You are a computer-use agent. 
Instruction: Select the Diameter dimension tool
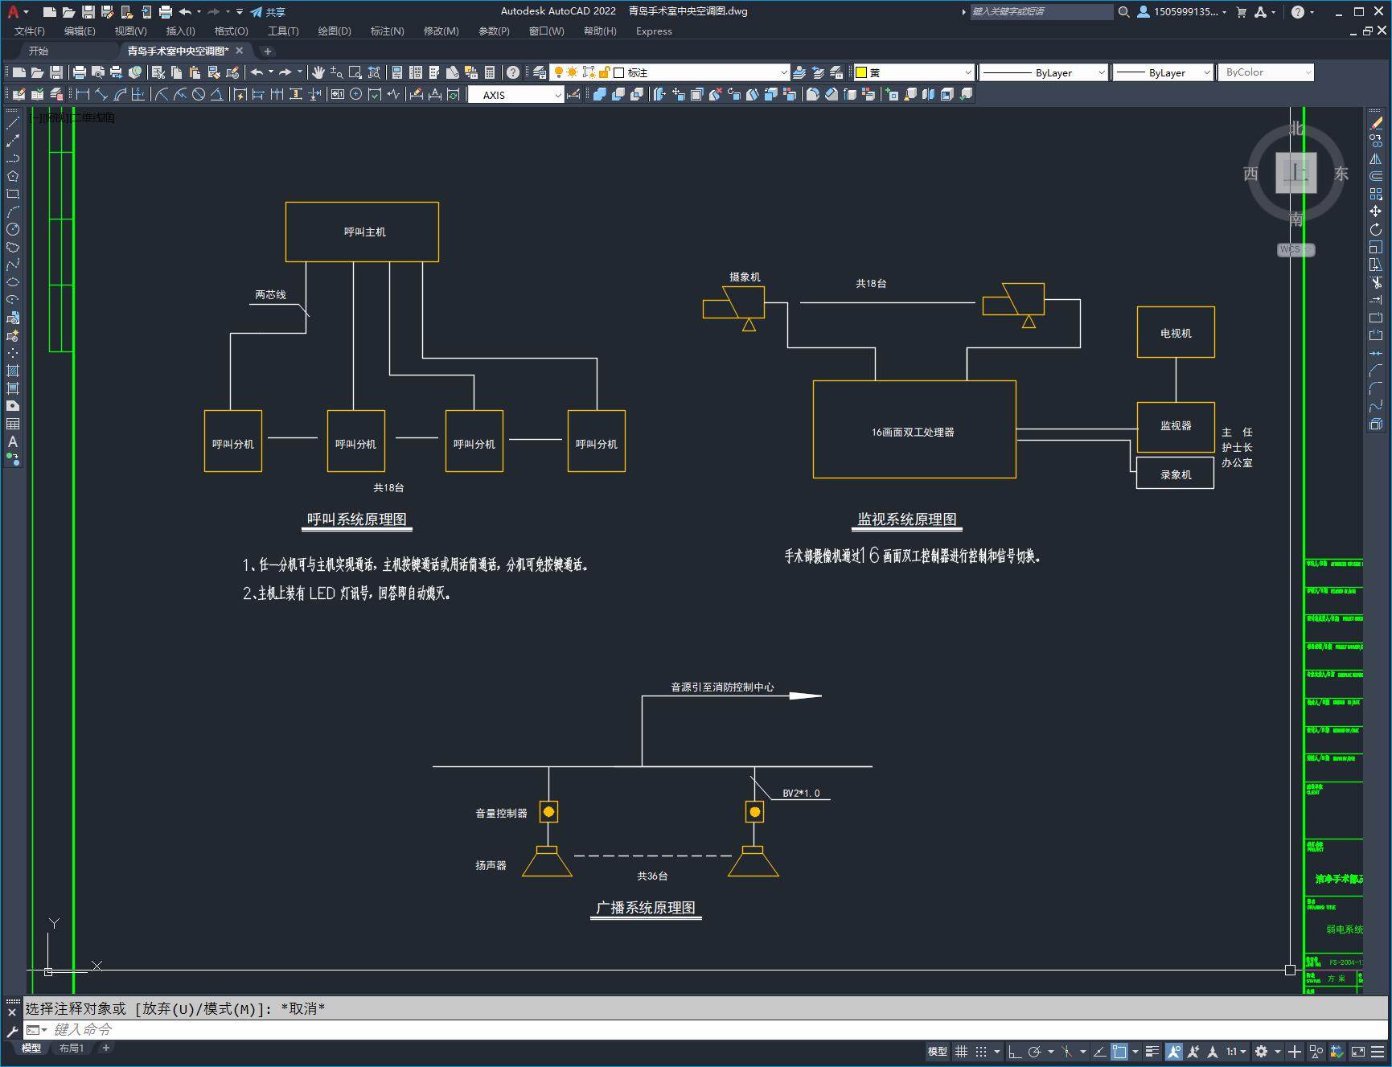(x=198, y=94)
